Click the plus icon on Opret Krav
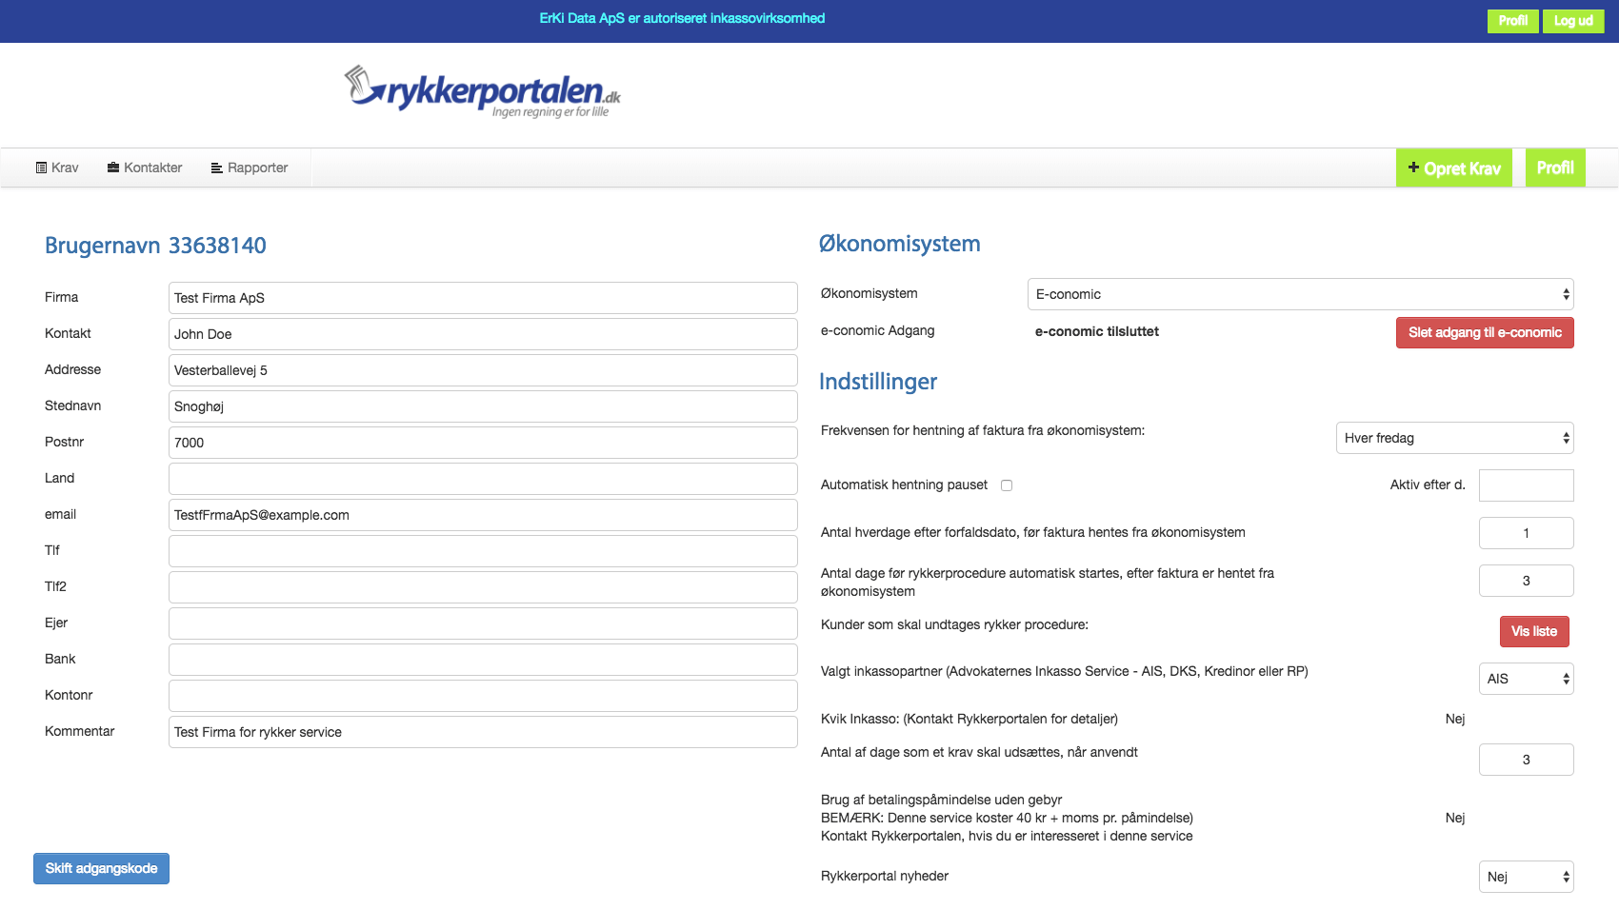Image resolution: width=1619 pixels, height=910 pixels. pyautogui.click(x=1413, y=168)
